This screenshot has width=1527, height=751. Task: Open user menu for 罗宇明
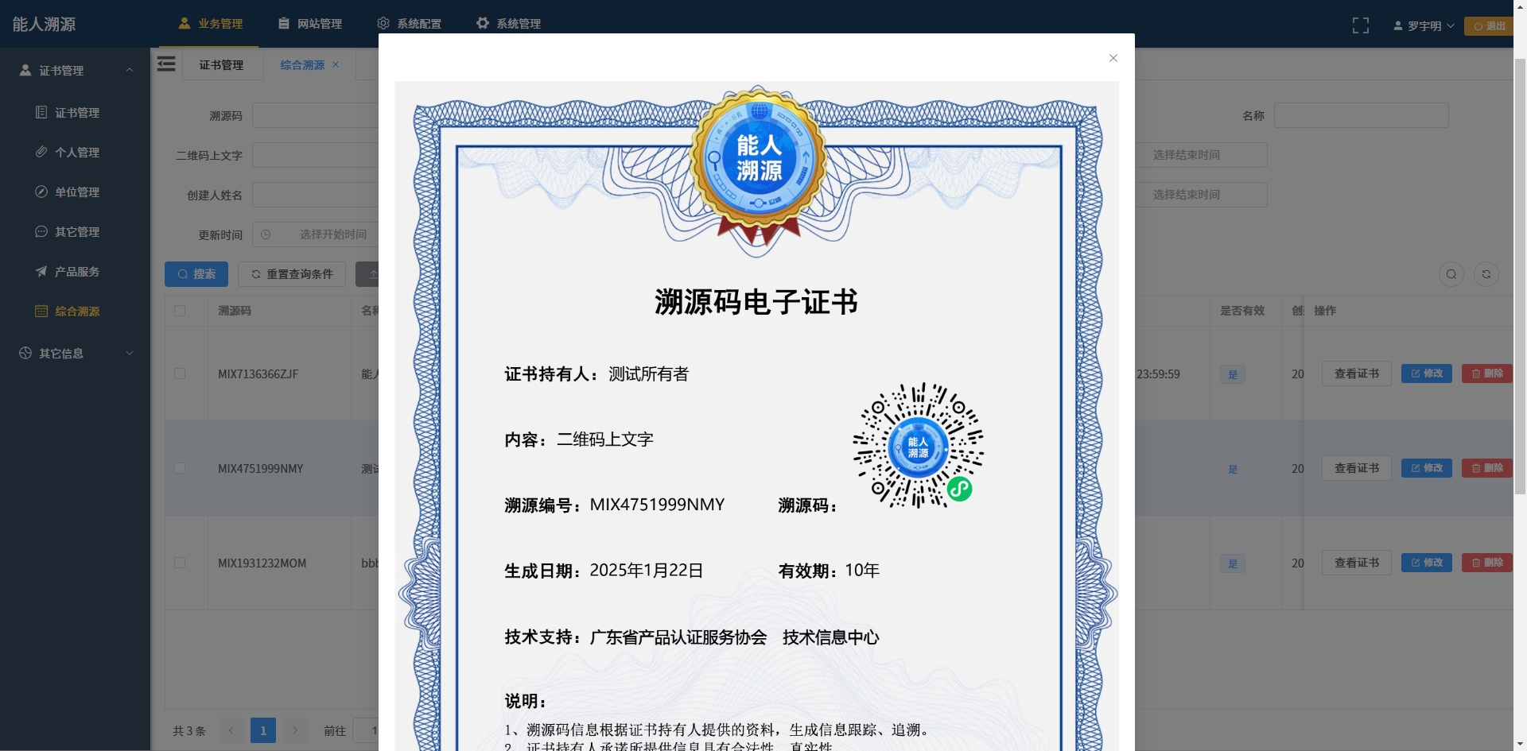[1424, 25]
